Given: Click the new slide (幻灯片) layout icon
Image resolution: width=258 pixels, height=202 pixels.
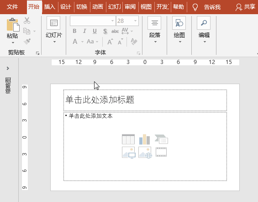Looking at the screenshot, I should [x=53, y=23].
